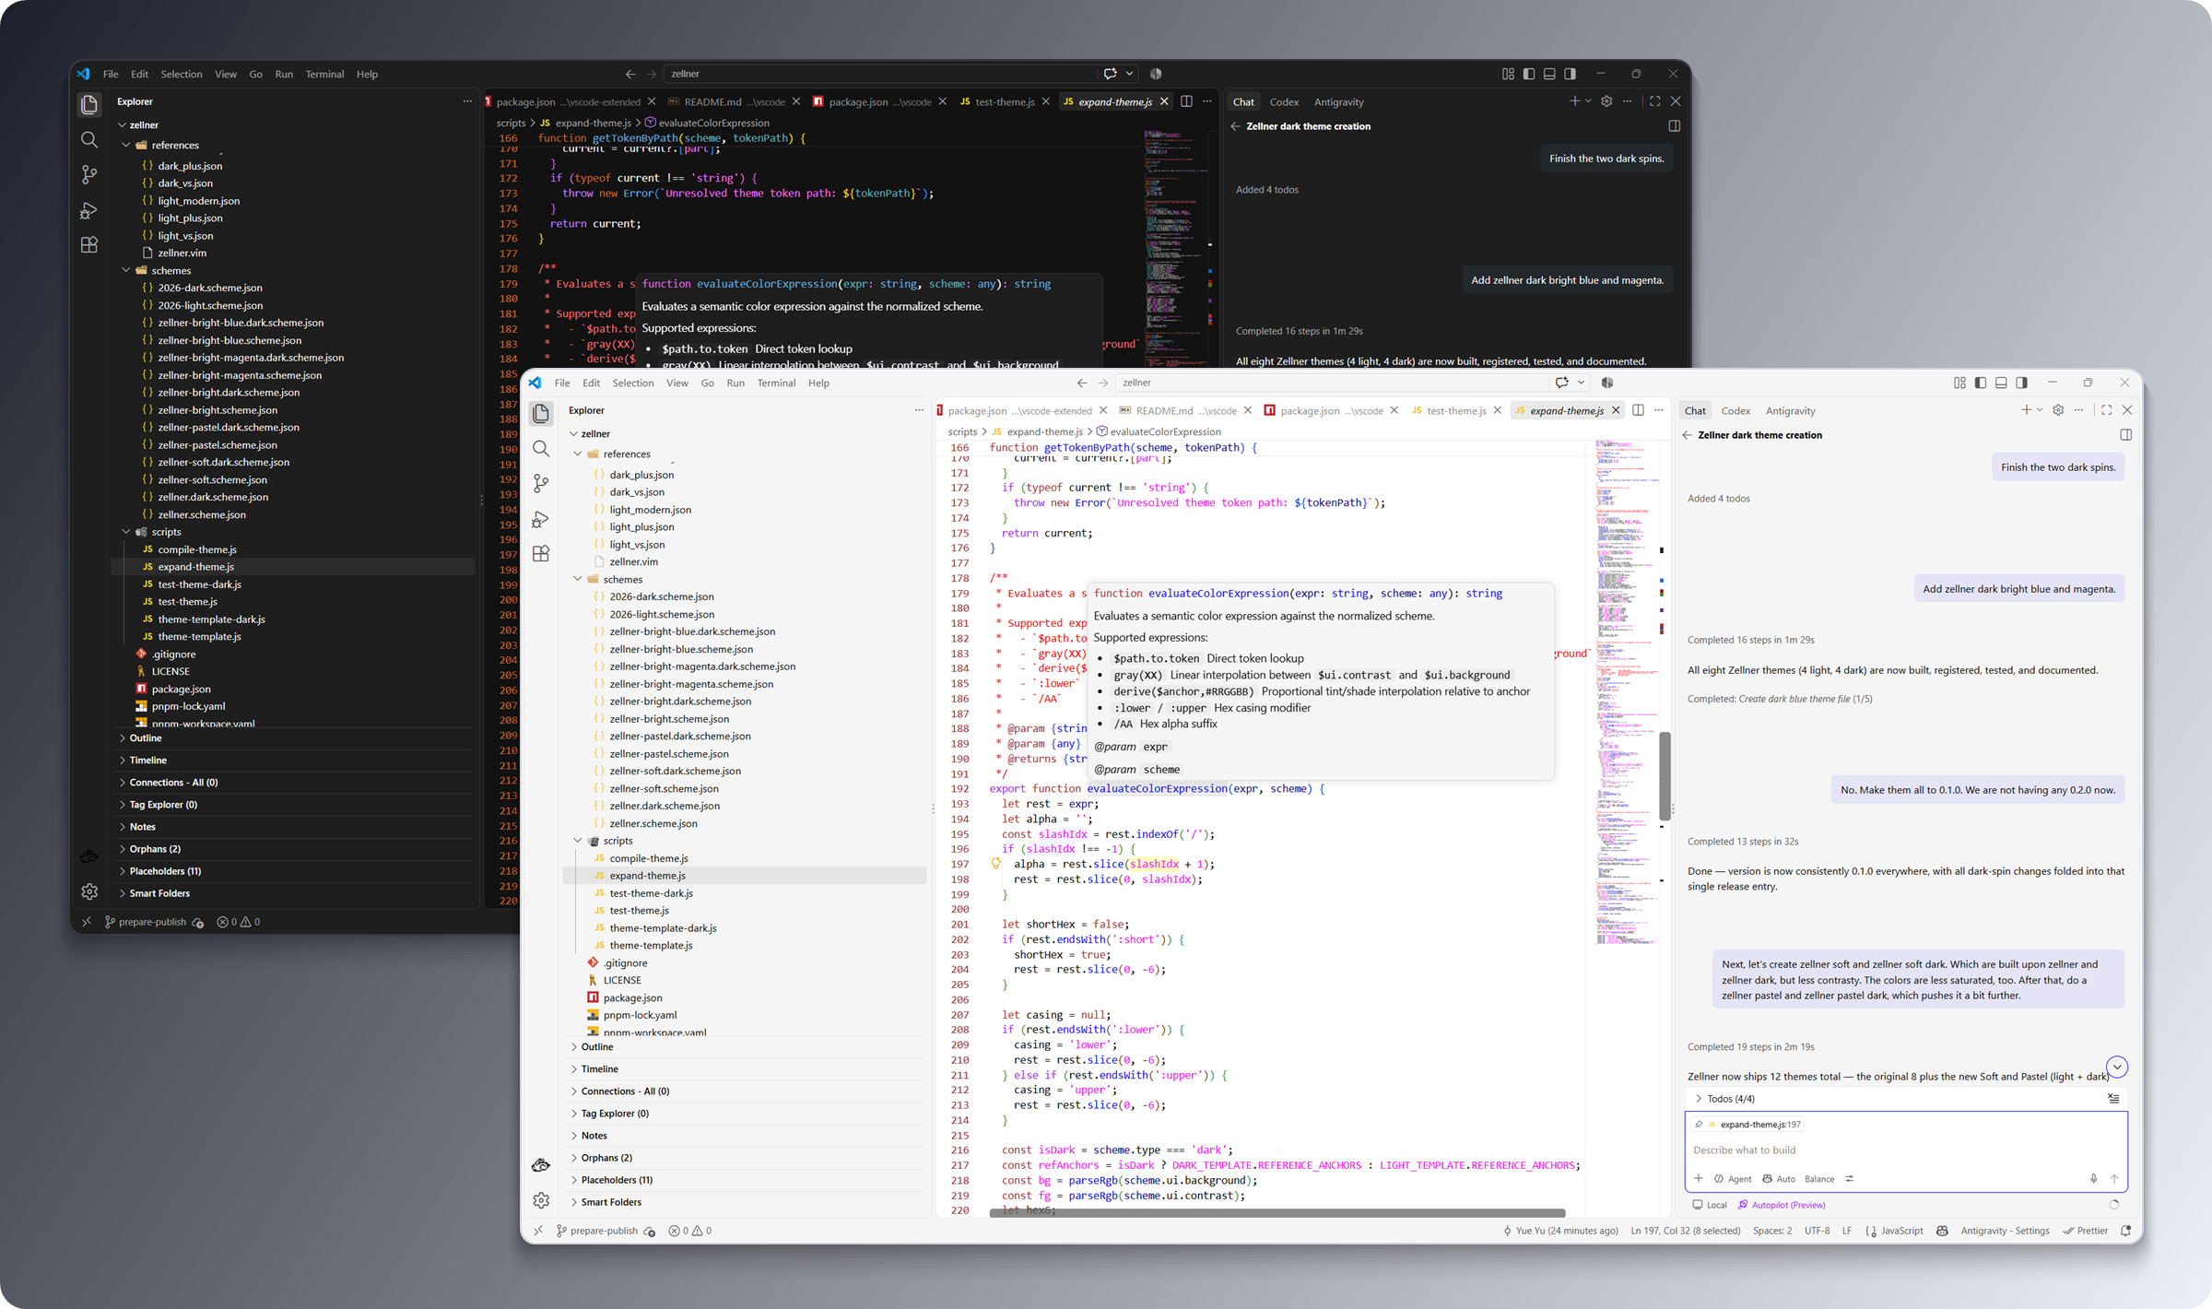
Task: Click horizontal scrollbar at bottom of front editor
Action: 1277,1213
